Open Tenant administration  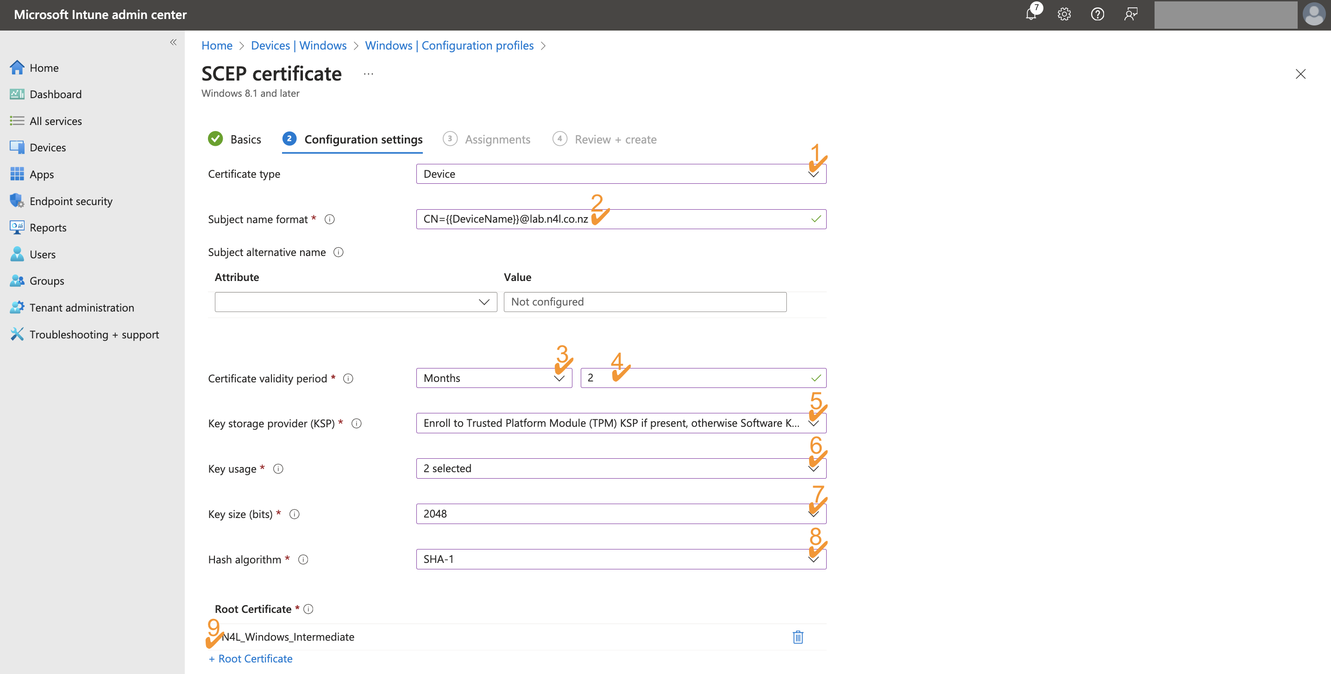[x=82, y=307]
